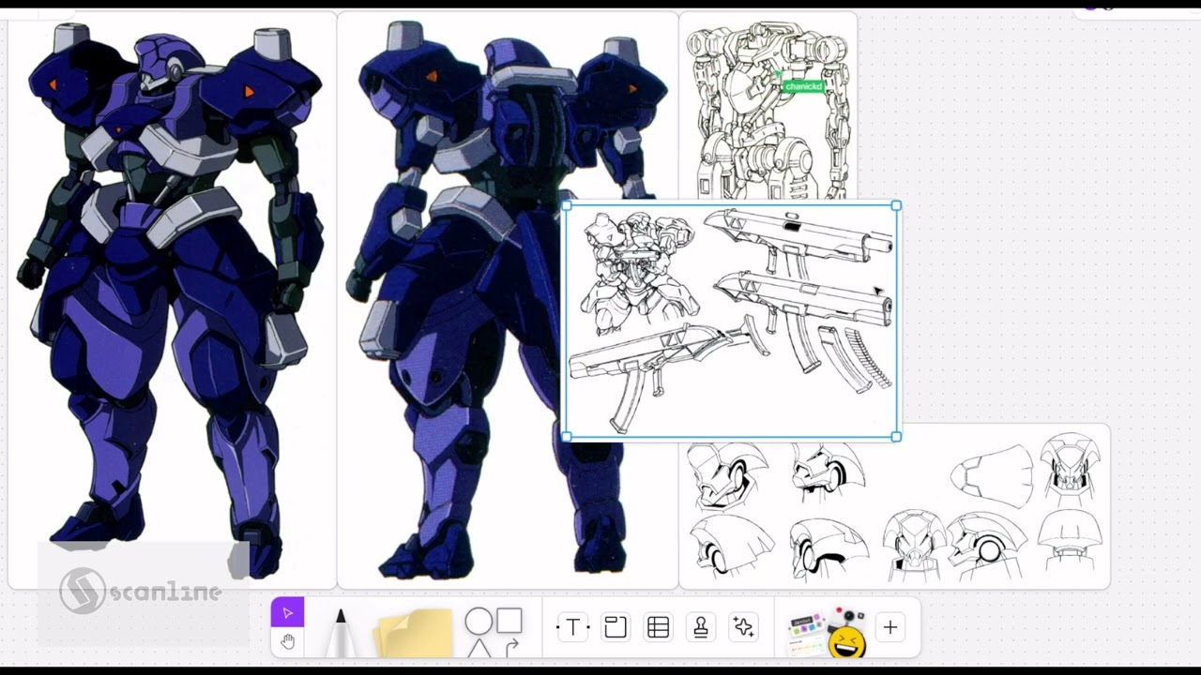This screenshot has width=1201, height=675.
Task: Select the rear-view blue mech image
Action: 507,300
